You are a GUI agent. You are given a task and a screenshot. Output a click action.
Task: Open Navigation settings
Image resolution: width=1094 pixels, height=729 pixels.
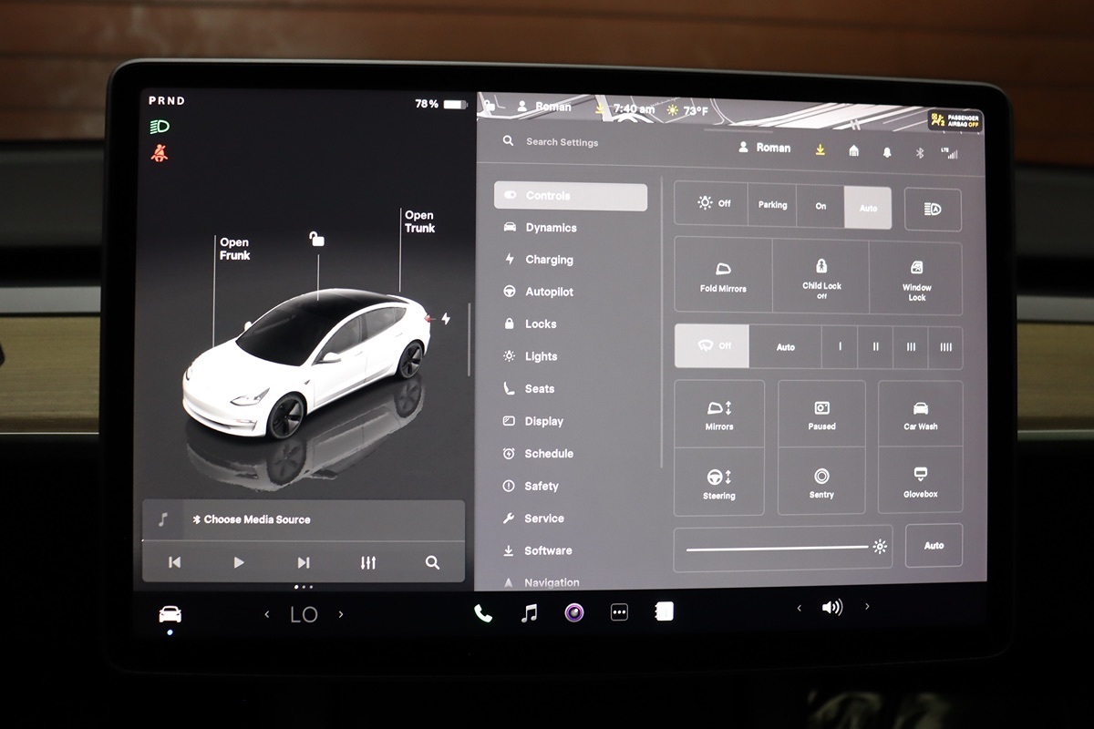(x=541, y=582)
